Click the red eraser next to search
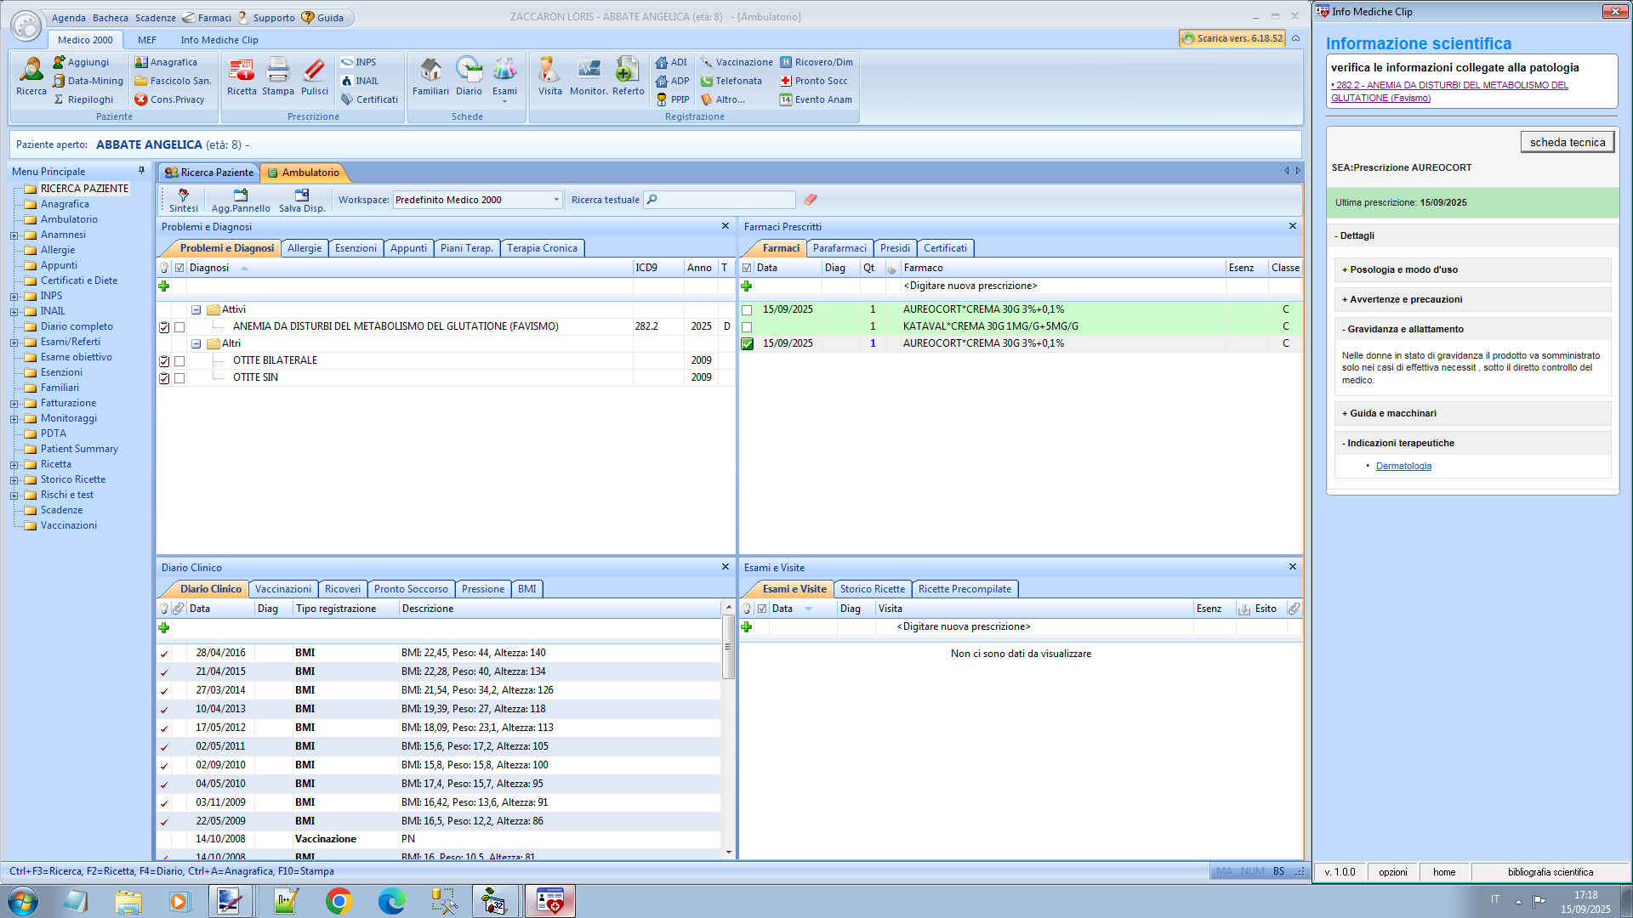Image resolution: width=1633 pixels, height=918 pixels. pyautogui.click(x=811, y=200)
